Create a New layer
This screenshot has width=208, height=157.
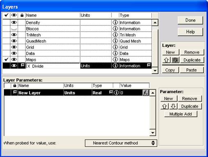(171, 52)
